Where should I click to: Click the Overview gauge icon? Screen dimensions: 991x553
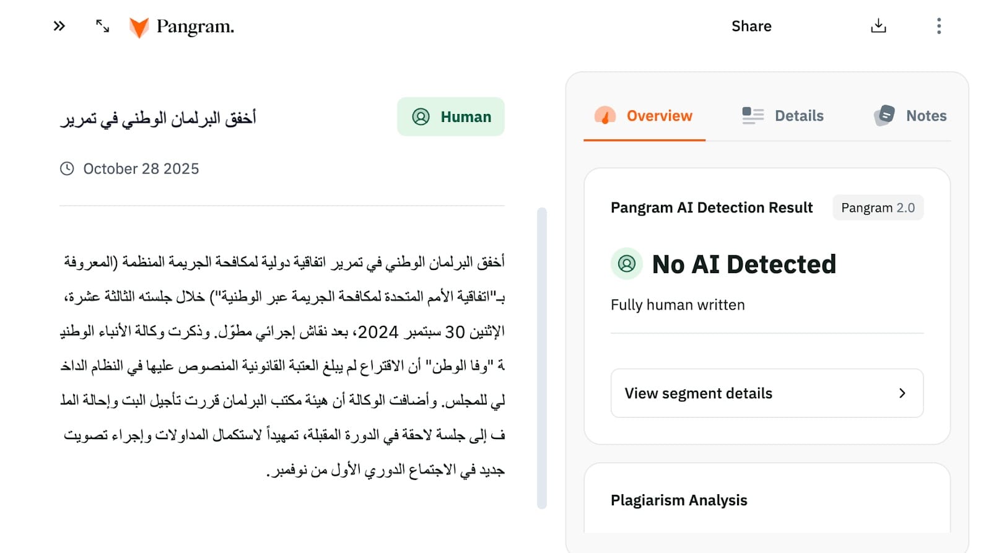605,116
